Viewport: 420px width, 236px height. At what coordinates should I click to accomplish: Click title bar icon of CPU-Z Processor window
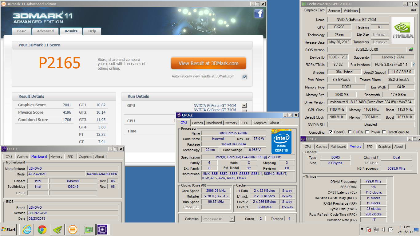pos(179,115)
